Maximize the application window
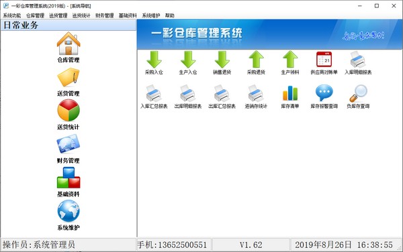Image resolution: width=403 pixels, height=252 pixels. 377,6
